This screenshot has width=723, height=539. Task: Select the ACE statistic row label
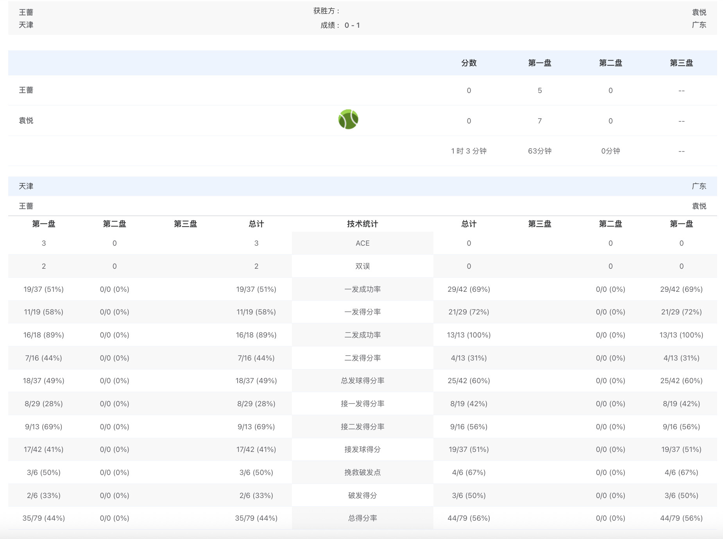(x=362, y=243)
